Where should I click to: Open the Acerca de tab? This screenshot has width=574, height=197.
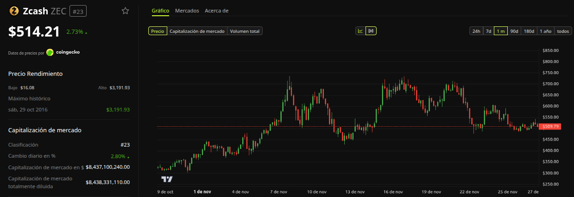pyautogui.click(x=216, y=10)
